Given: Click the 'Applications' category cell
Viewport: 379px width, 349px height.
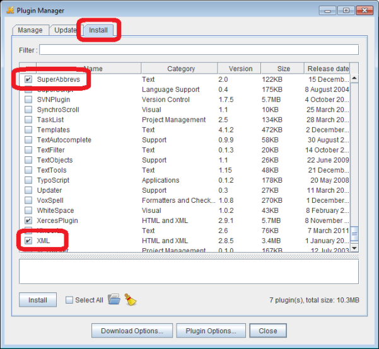Looking at the screenshot, I should [161, 180].
